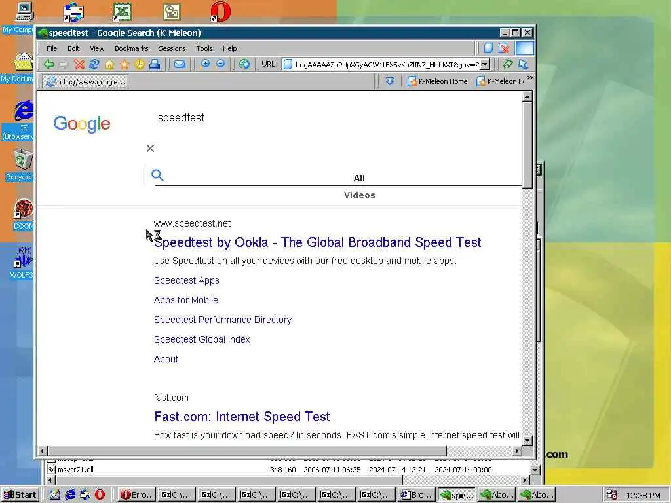Open the Speedtest Apps sitelink
The height and width of the screenshot is (503, 671).
click(x=187, y=280)
